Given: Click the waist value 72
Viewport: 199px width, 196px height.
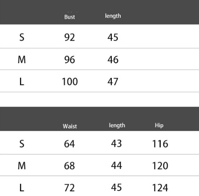Looking at the screenshot, I should pyautogui.click(x=69, y=188).
